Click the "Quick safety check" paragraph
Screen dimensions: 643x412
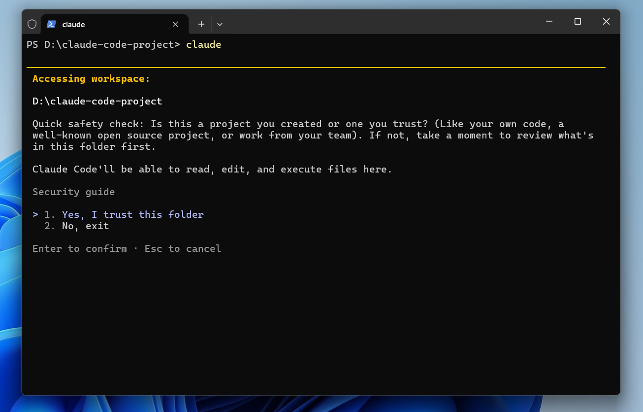point(313,135)
